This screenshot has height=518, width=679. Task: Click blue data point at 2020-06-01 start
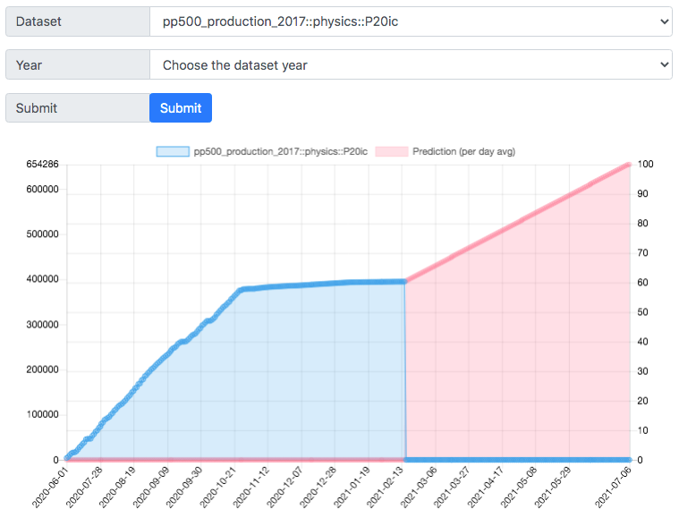(x=67, y=458)
